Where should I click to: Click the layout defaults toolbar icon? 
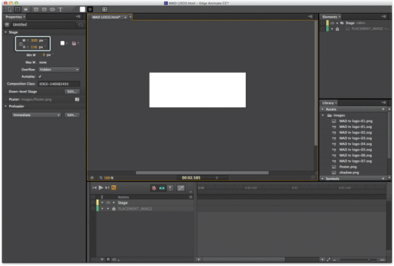tap(105, 10)
